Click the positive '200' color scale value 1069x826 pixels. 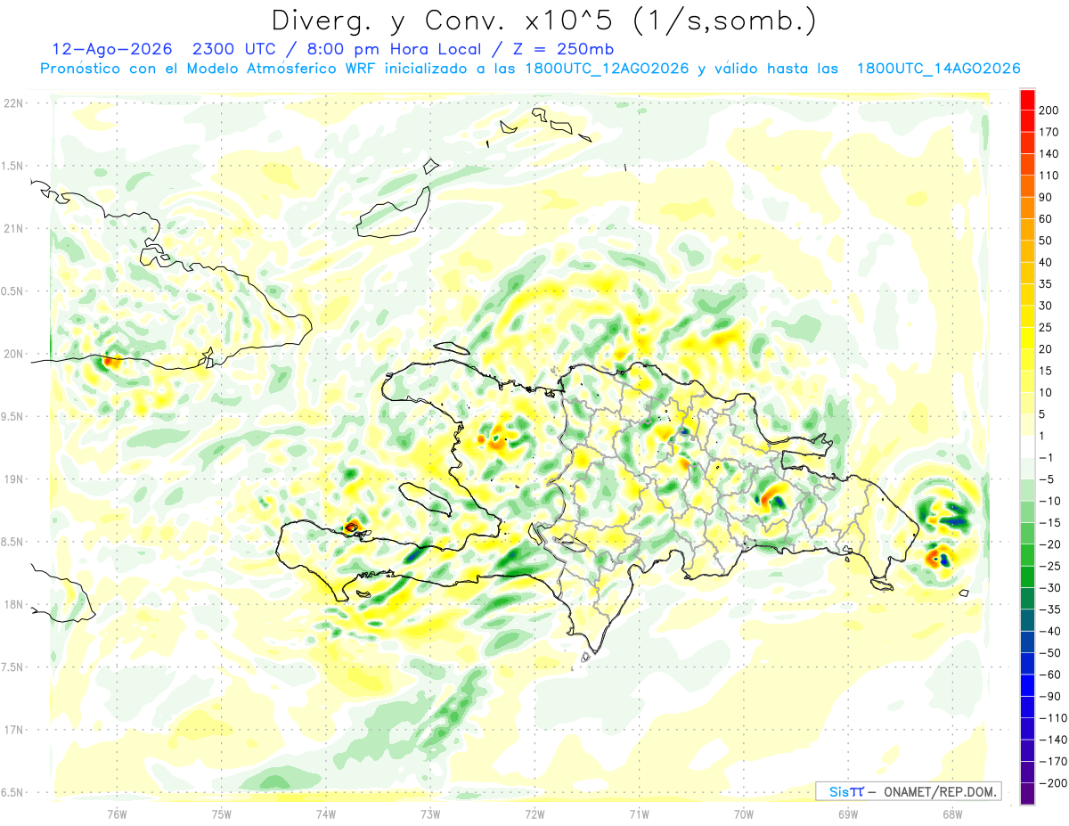(1049, 110)
